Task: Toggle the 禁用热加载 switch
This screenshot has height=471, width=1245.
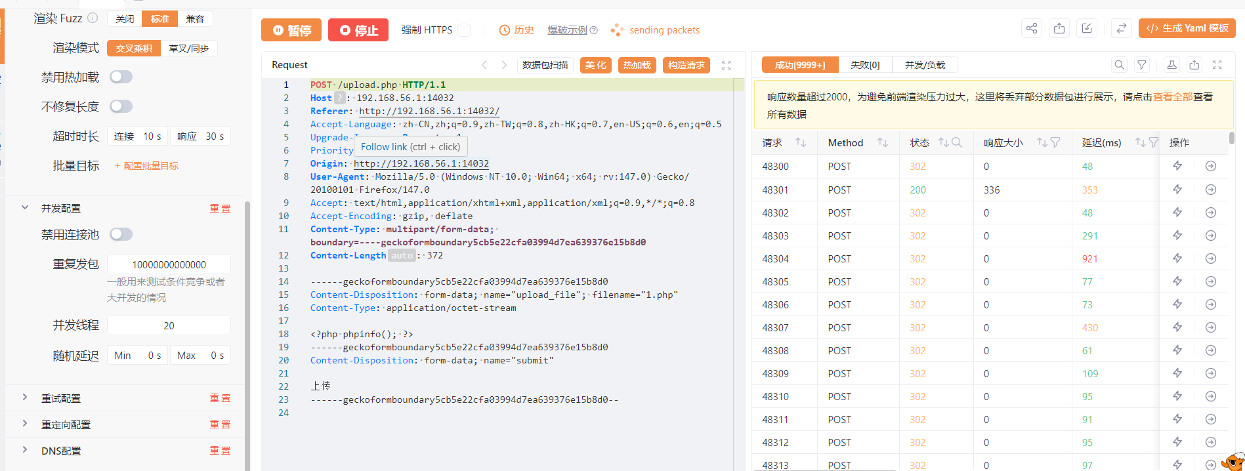Action: coord(121,77)
